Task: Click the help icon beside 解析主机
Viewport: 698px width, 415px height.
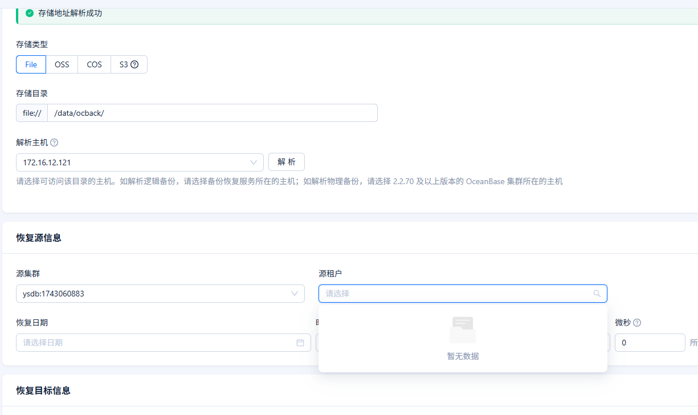Action: pyautogui.click(x=54, y=143)
